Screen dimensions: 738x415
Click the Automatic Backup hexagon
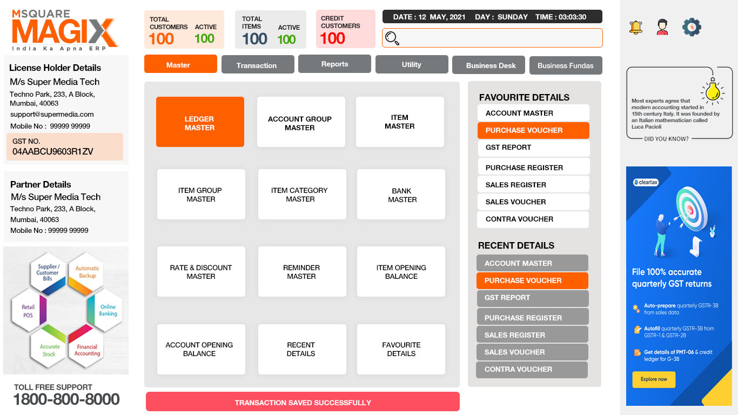click(87, 272)
